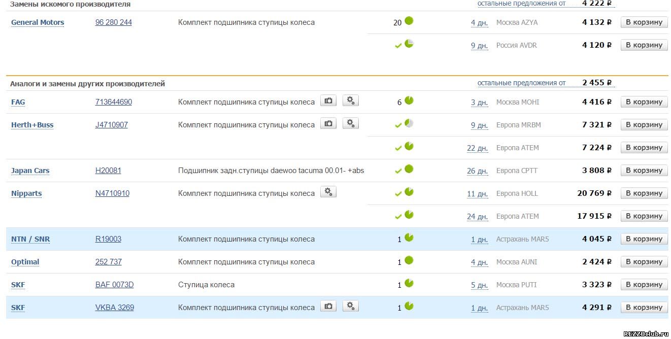Open part number N4710910

tap(112, 193)
